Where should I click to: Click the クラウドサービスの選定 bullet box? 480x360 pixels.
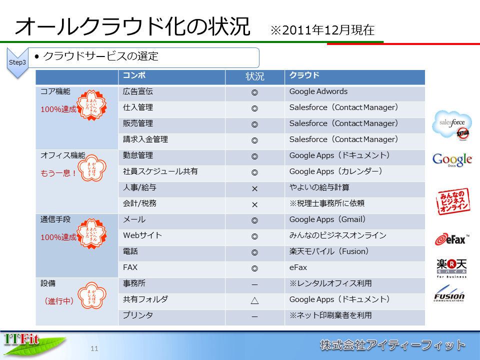(143, 57)
